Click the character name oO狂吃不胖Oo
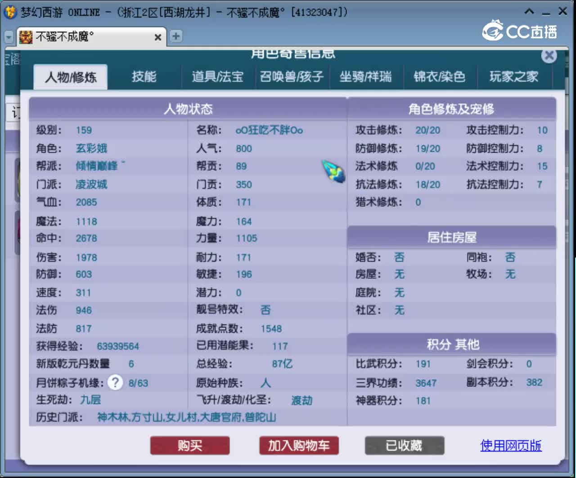The image size is (576, 478). click(269, 130)
